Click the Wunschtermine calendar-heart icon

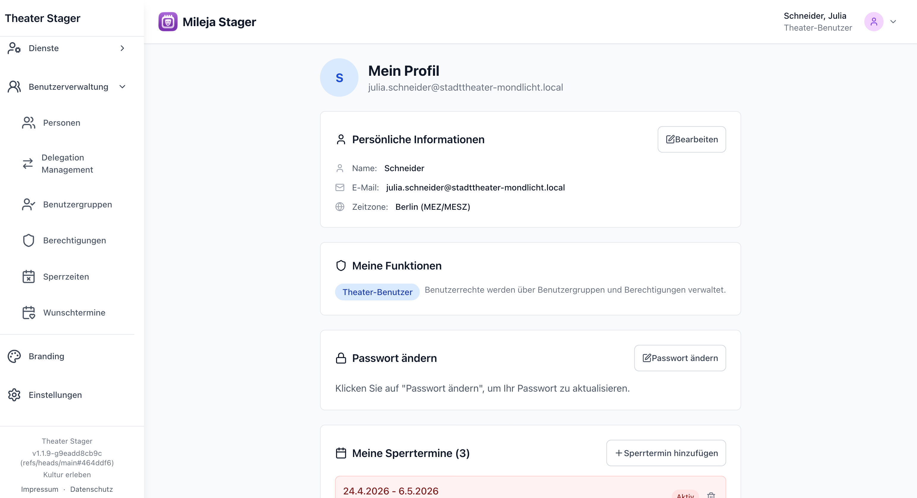tap(29, 313)
